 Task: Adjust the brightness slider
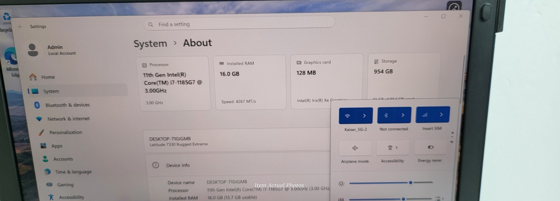(x=391, y=183)
